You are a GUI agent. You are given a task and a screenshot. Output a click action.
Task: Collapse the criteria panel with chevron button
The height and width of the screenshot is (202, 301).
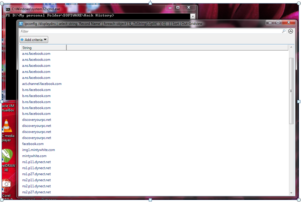[291, 31]
